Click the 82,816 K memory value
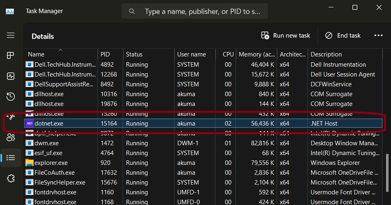391x205 pixels. coord(262,143)
